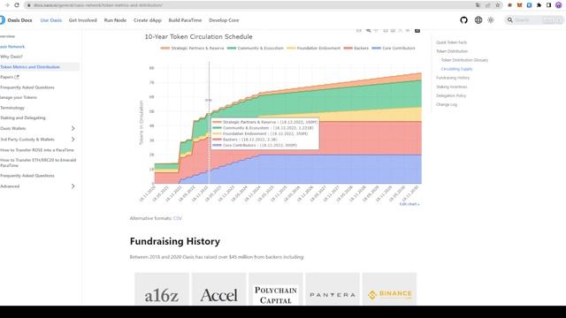This screenshot has width=566, height=318.
Task: Open Terminology in the sidebar
Action: [12, 108]
